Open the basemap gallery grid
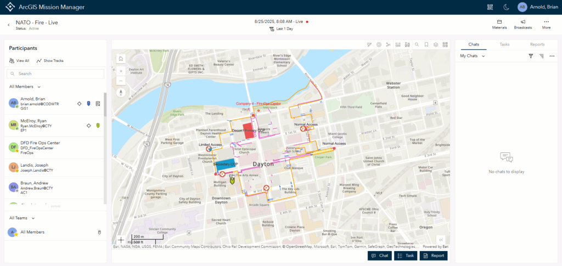Screen dimensions: 562x266 pos(445,45)
